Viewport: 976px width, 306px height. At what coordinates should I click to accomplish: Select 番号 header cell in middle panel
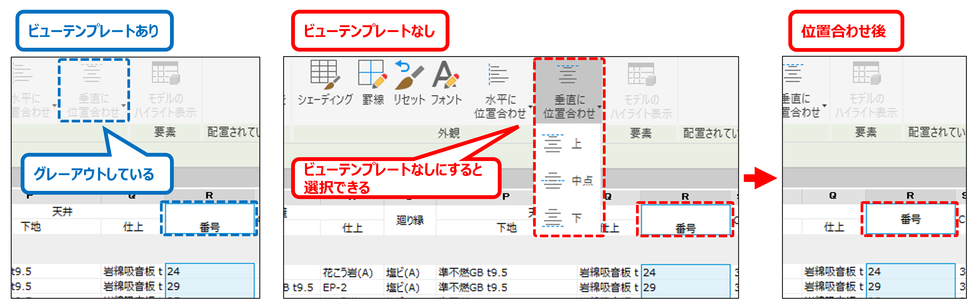(685, 220)
